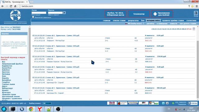The width and height of the screenshot is (199, 112).
Task: Select 'Волейбол' in sports list
Action: coord(6,80)
